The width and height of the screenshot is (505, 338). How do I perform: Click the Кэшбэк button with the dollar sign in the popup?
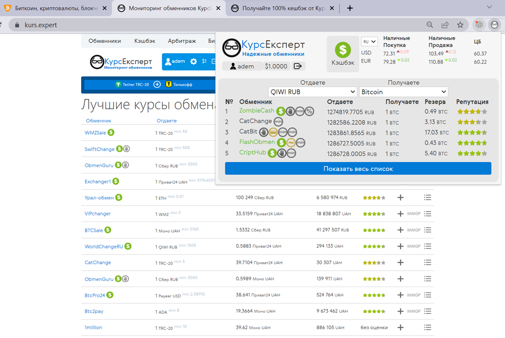(343, 54)
